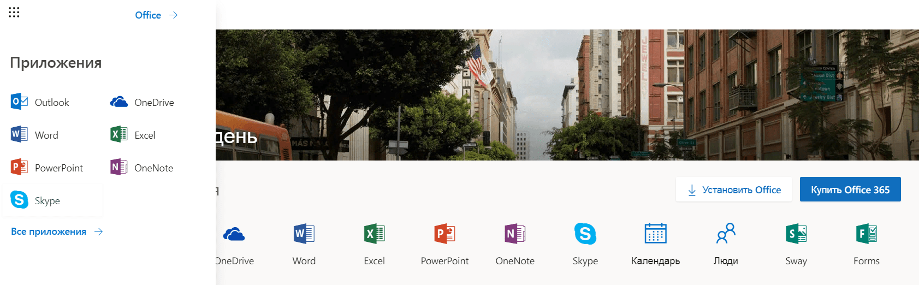Open the Люди app tile
919x285 pixels.
tap(726, 244)
